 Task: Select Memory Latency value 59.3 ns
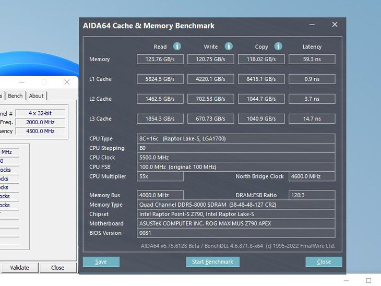coord(312,59)
